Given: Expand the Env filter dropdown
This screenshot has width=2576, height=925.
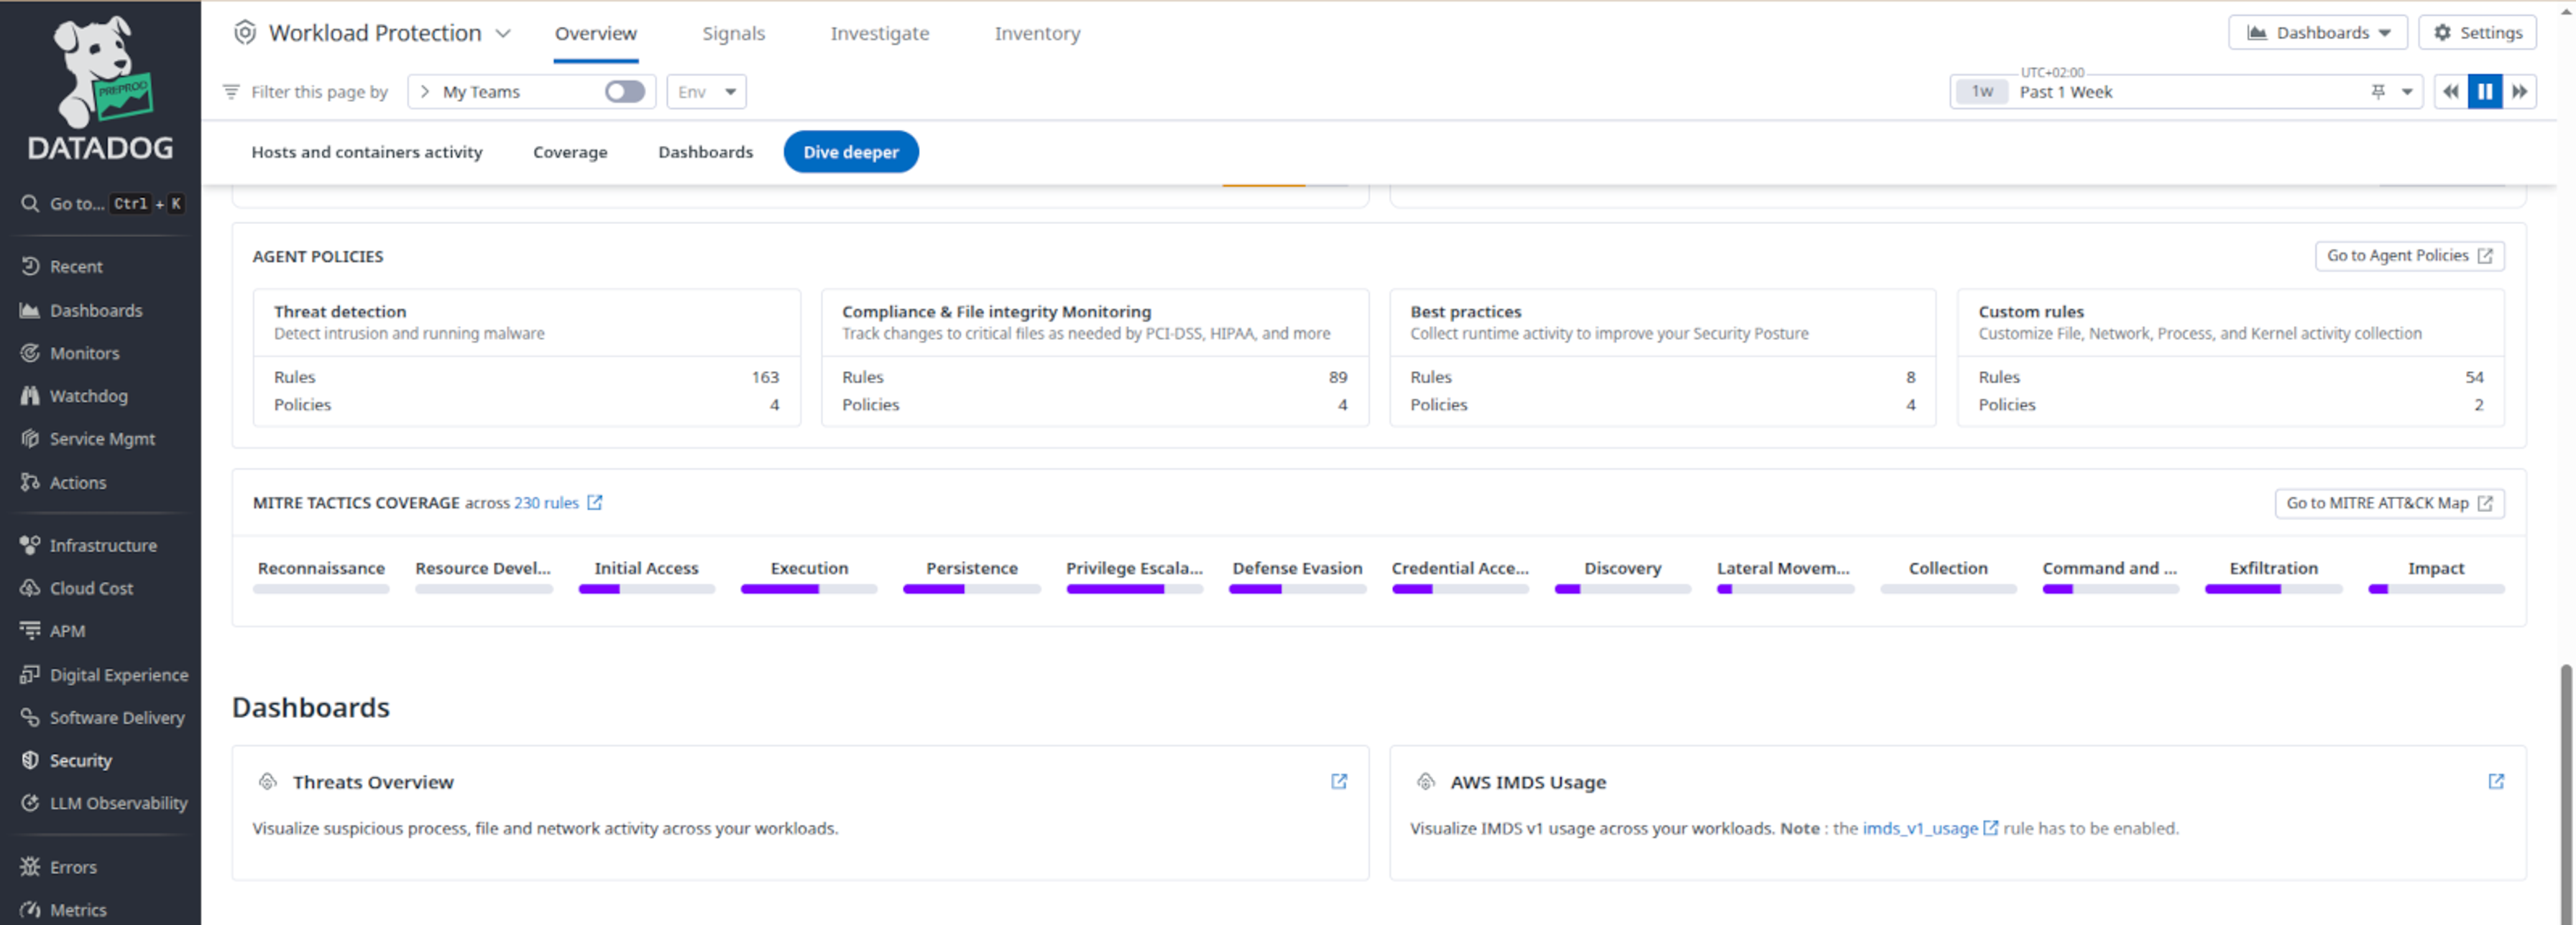Looking at the screenshot, I should [706, 91].
